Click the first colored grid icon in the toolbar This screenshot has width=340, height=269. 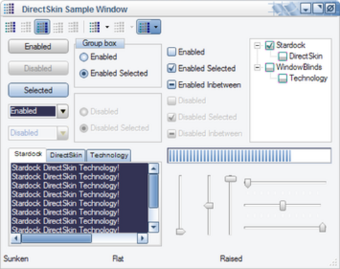10,27
